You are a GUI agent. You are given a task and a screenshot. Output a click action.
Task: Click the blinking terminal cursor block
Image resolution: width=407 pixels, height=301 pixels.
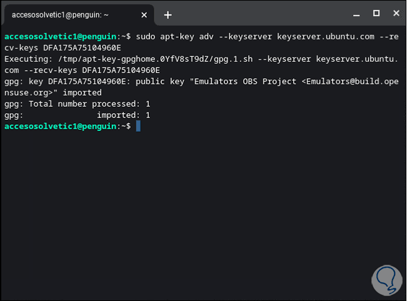138,126
